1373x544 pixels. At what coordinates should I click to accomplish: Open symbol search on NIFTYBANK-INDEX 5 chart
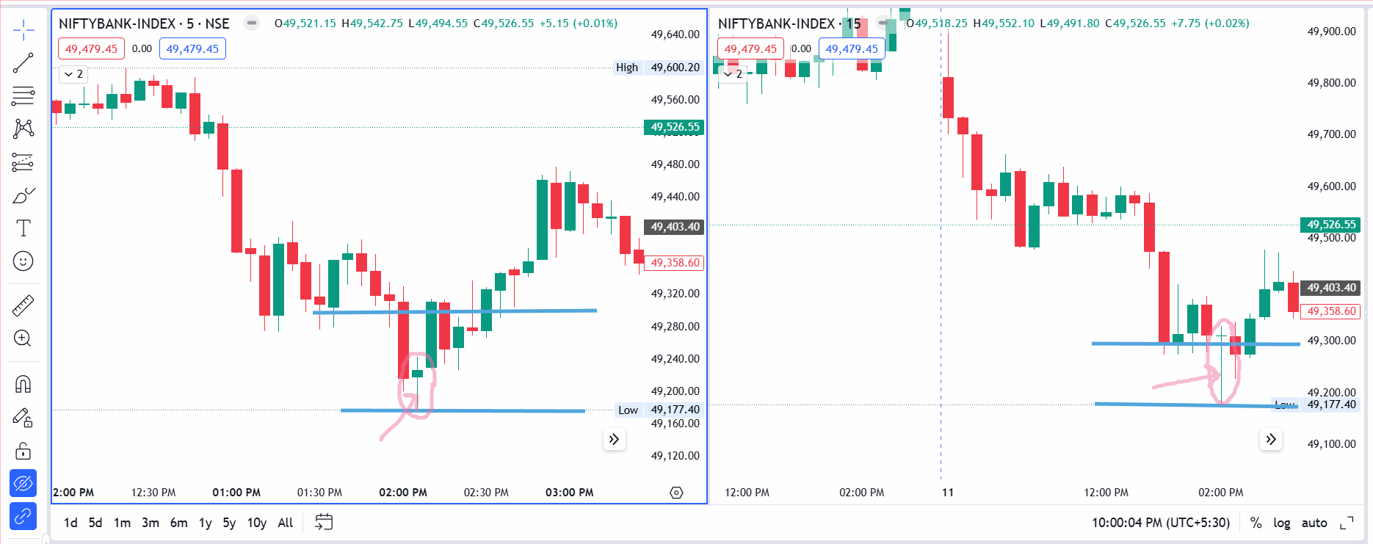pos(144,23)
